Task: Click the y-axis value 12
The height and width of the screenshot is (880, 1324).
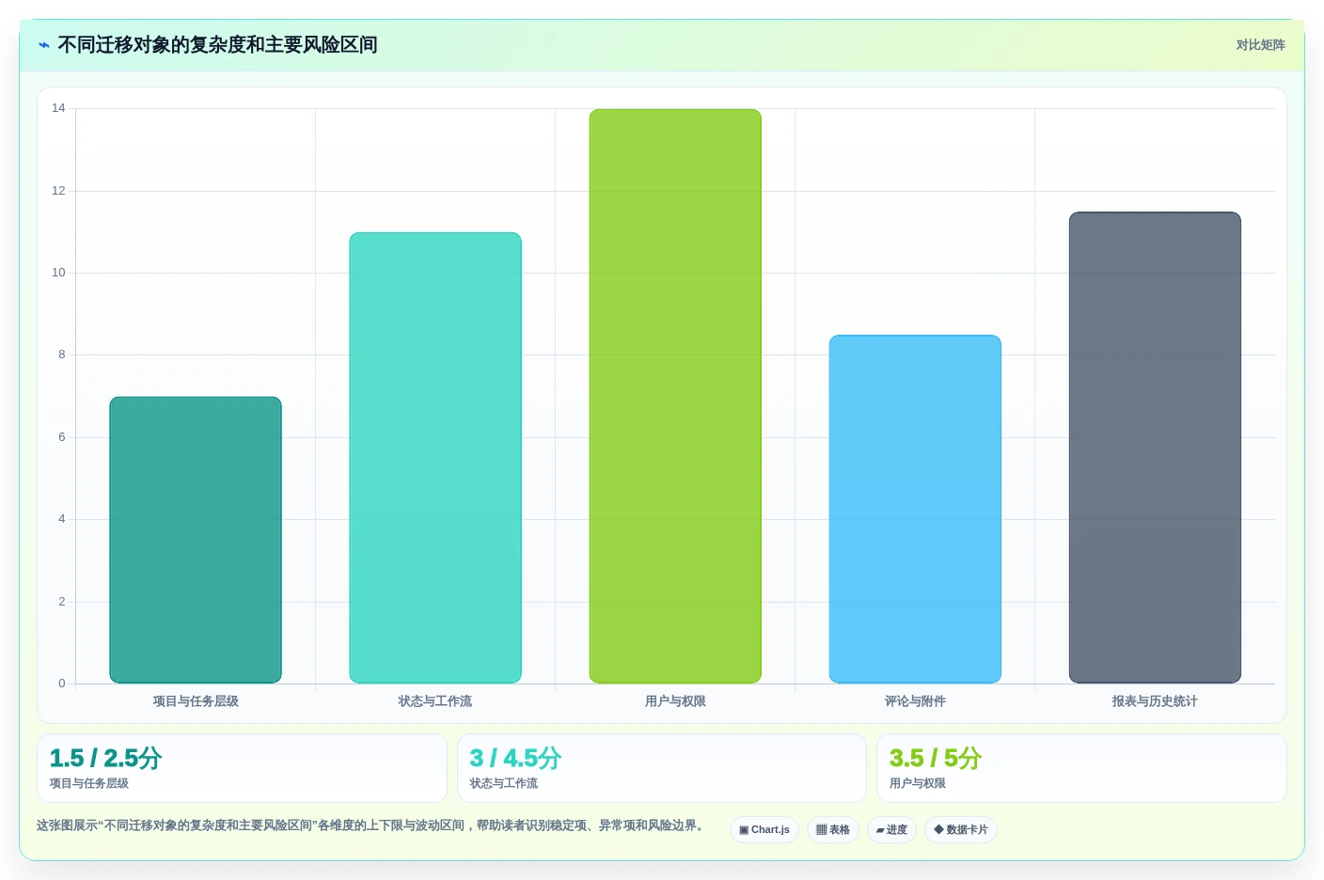Action: coord(58,191)
